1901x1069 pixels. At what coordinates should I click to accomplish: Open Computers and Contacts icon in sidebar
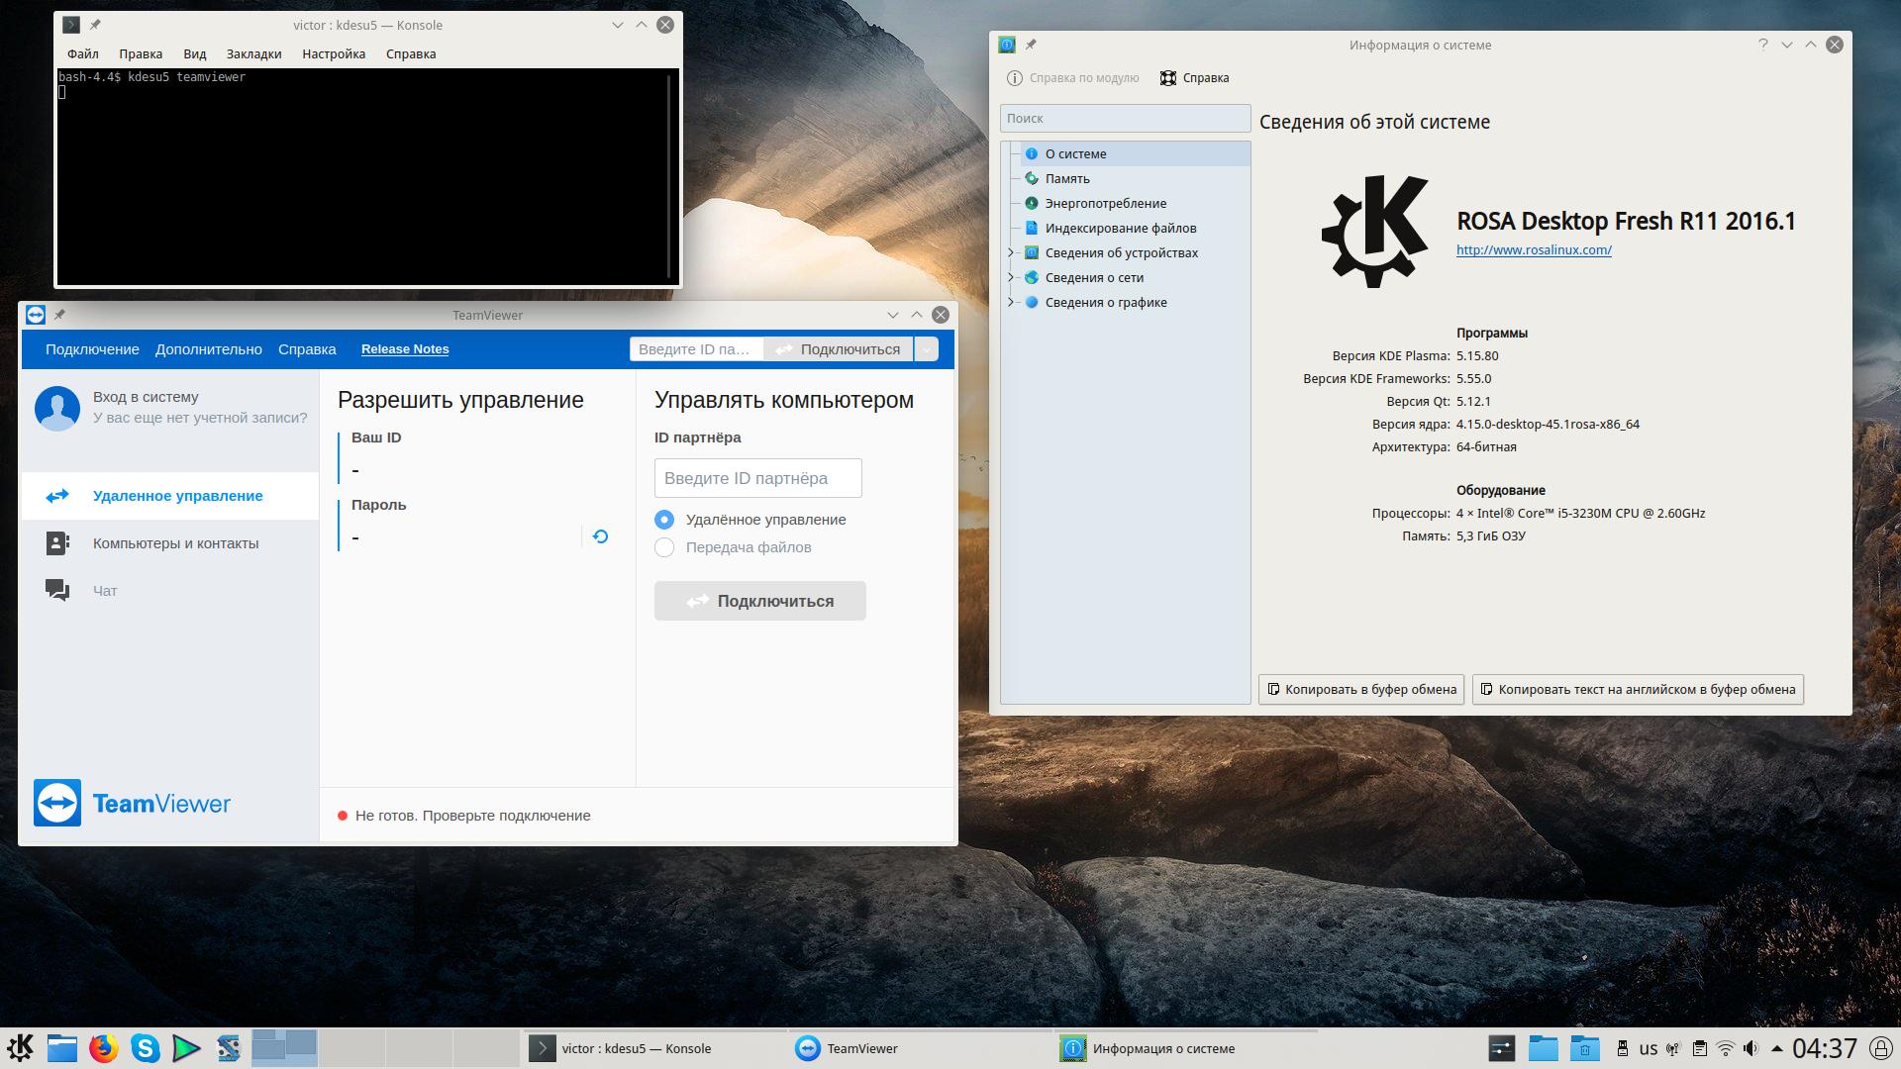pos(57,543)
